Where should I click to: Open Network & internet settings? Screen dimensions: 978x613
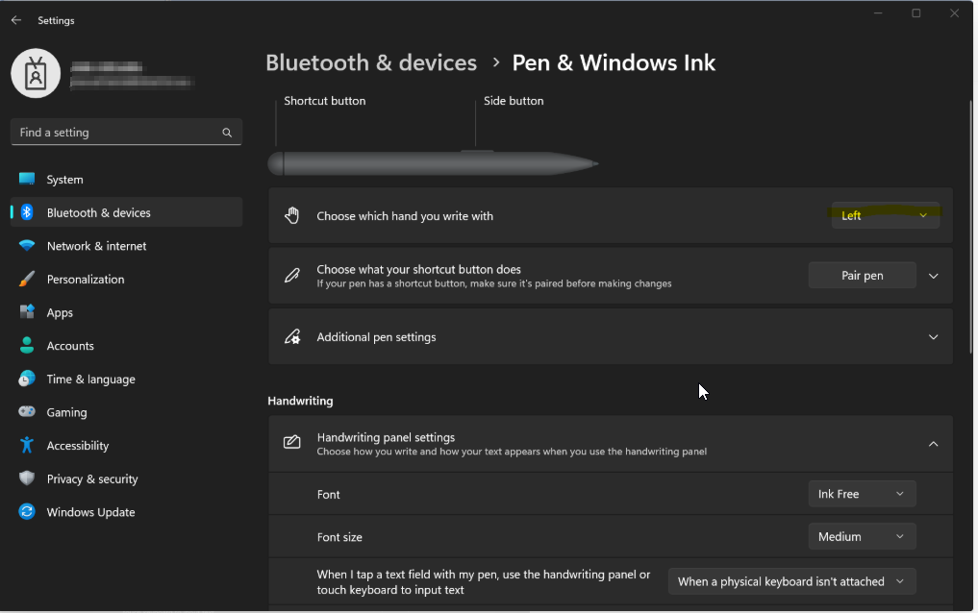click(x=127, y=246)
